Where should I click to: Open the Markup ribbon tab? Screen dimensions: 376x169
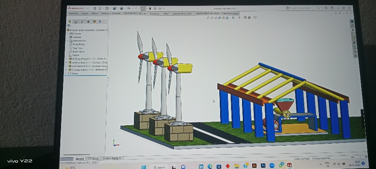[x=105, y=13]
